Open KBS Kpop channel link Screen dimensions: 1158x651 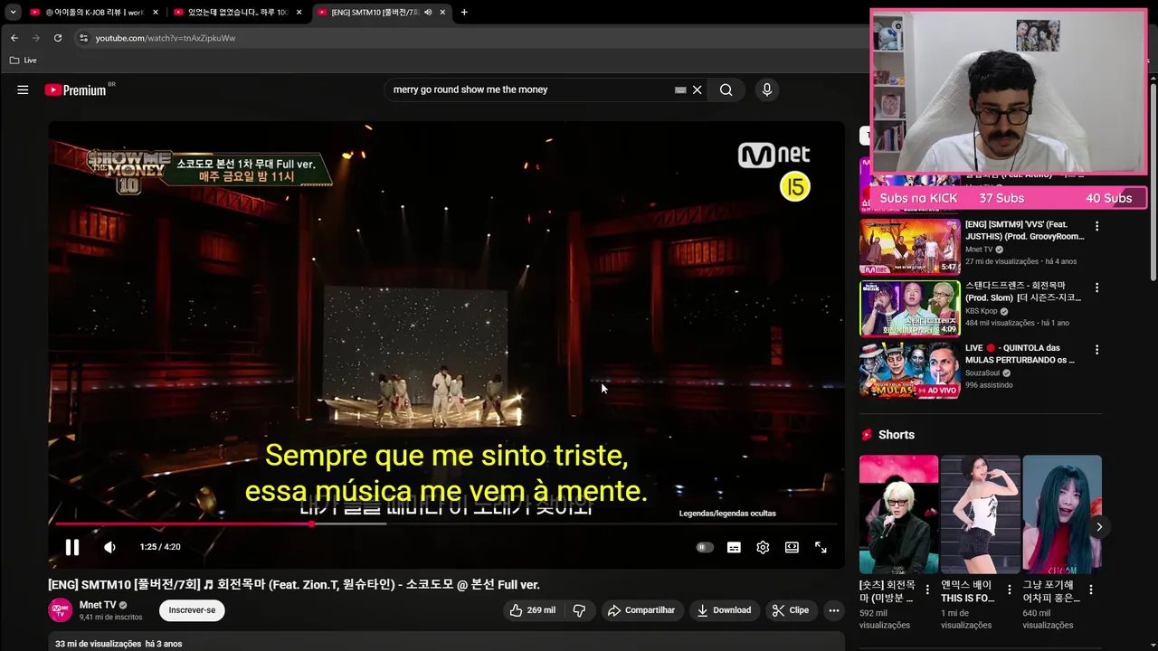click(x=981, y=311)
